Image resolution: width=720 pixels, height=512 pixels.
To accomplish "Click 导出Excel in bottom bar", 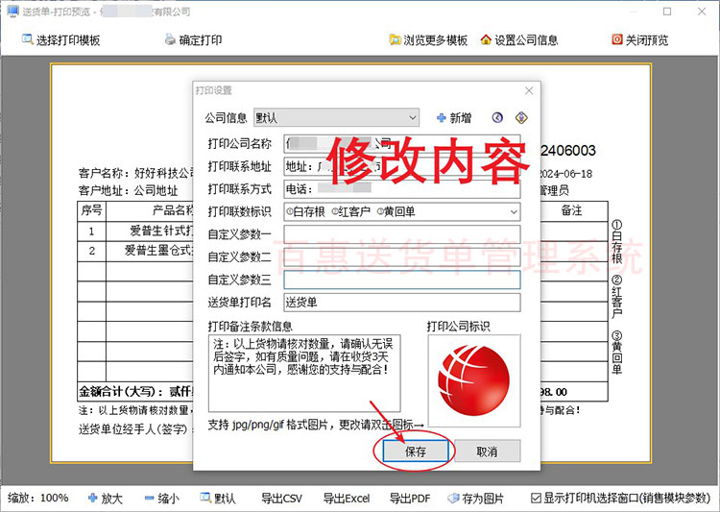I will click(x=347, y=499).
